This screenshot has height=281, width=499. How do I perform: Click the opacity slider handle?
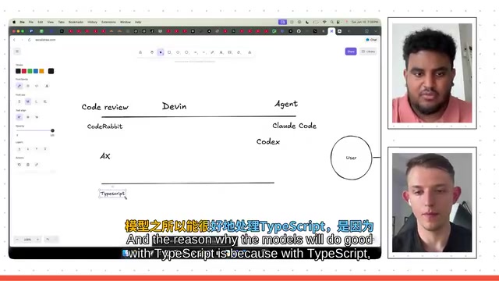[52, 130]
